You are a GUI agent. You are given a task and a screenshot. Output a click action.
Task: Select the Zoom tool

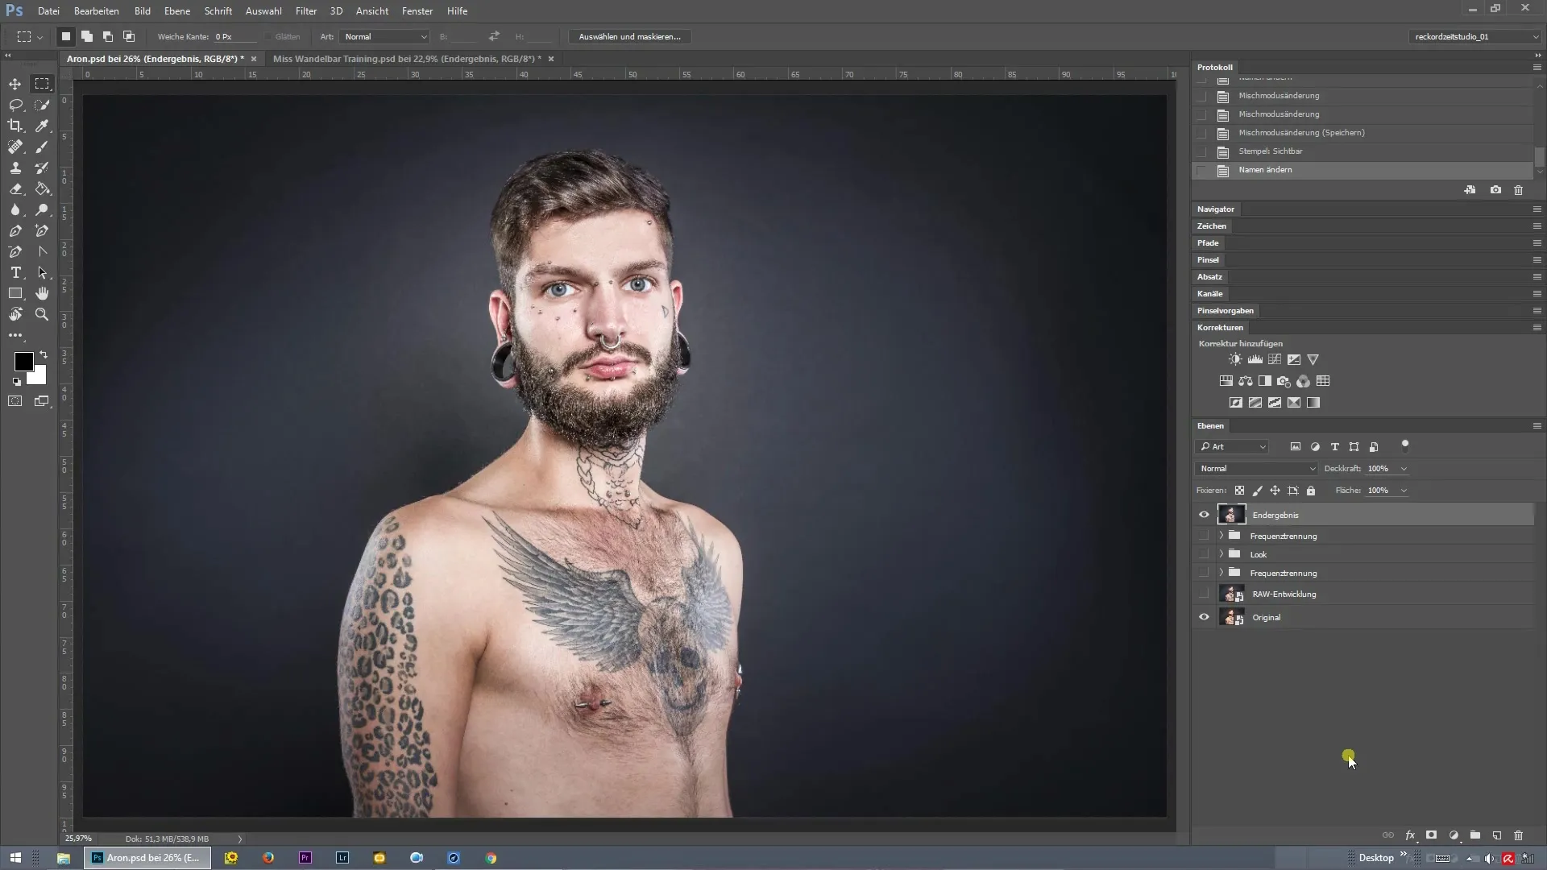coord(42,314)
